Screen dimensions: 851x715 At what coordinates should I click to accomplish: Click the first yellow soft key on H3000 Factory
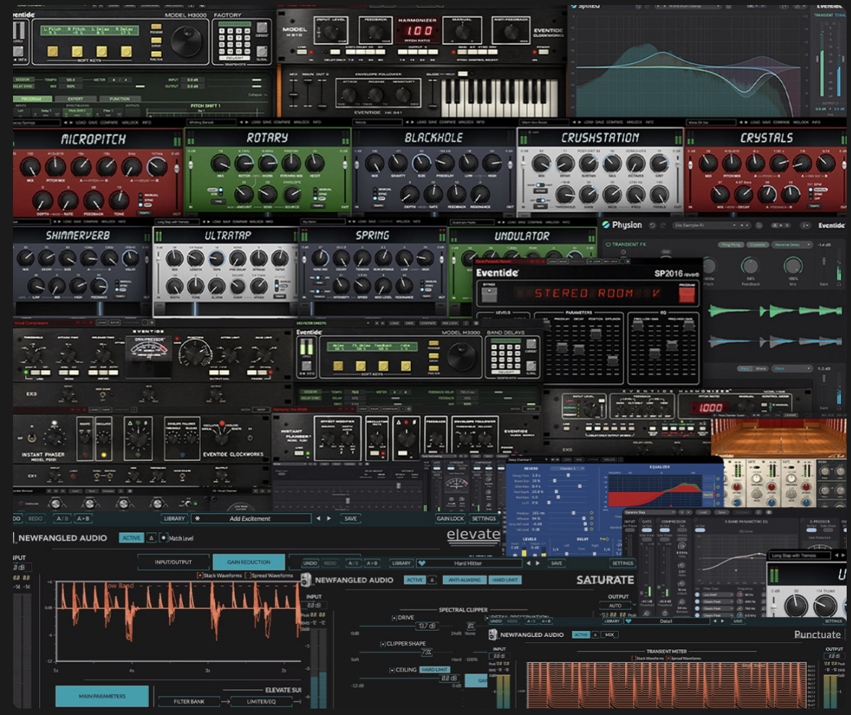(53, 51)
